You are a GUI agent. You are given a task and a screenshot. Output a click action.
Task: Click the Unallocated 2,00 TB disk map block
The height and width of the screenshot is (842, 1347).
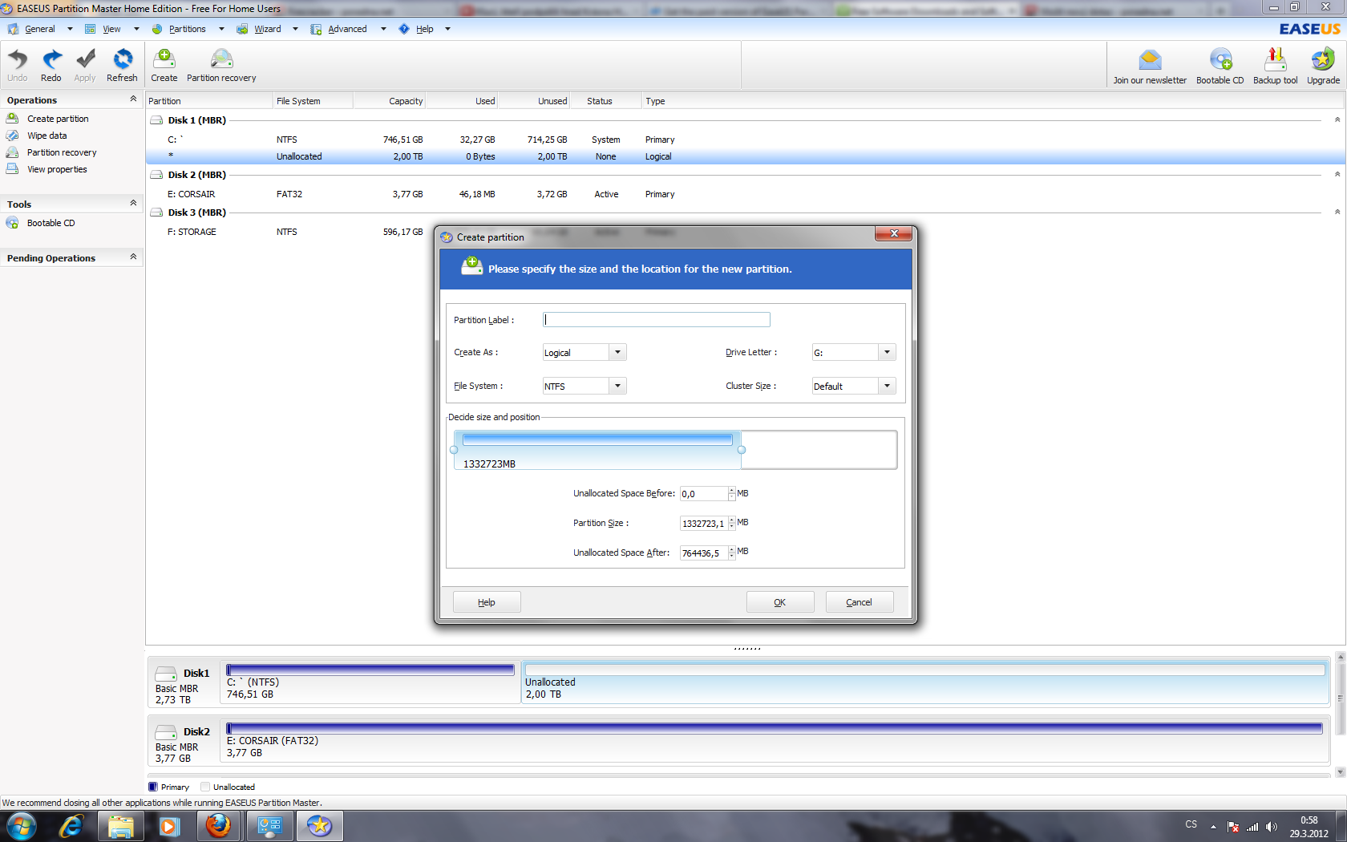click(x=925, y=682)
